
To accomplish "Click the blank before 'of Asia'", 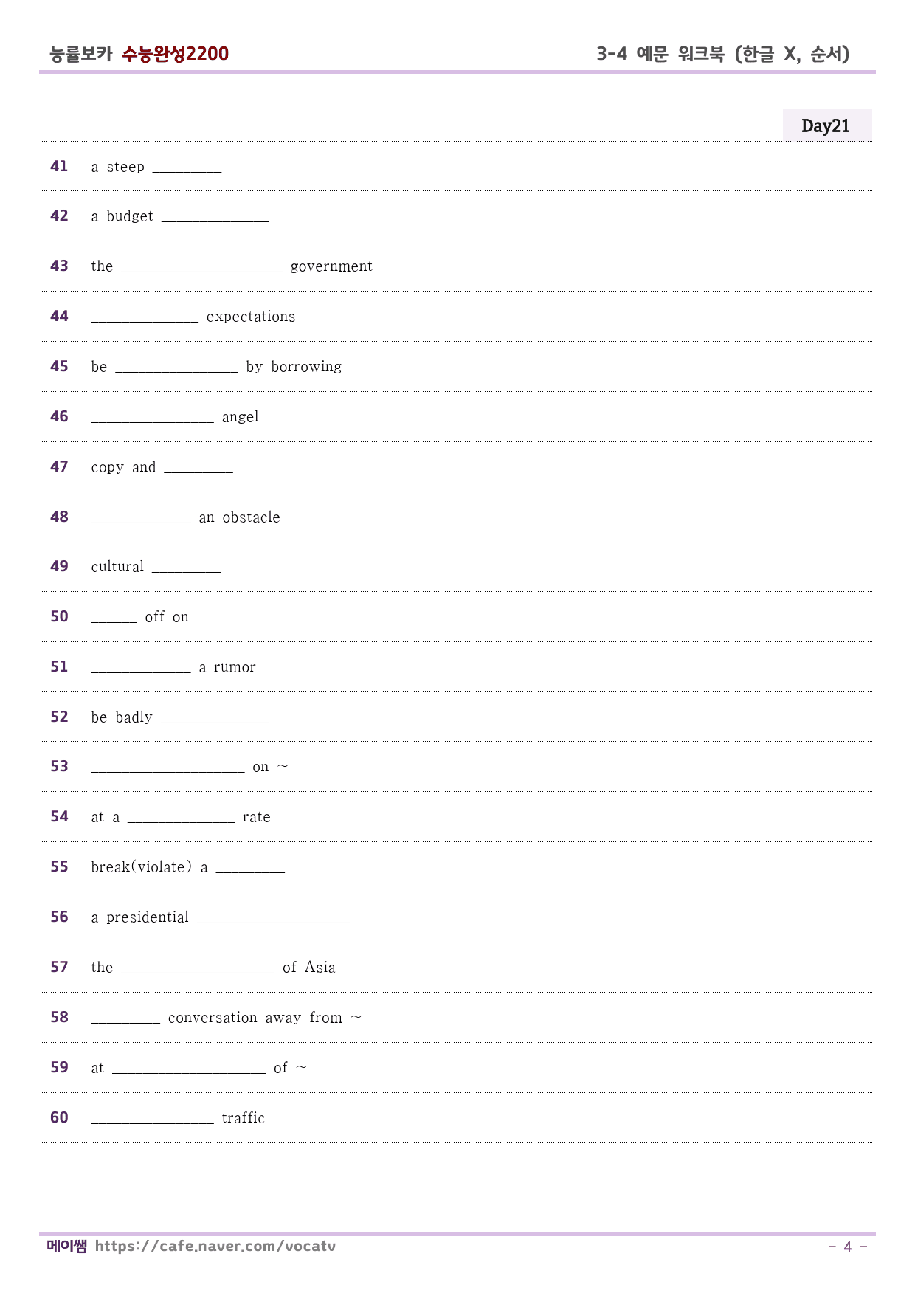I will [198, 968].
